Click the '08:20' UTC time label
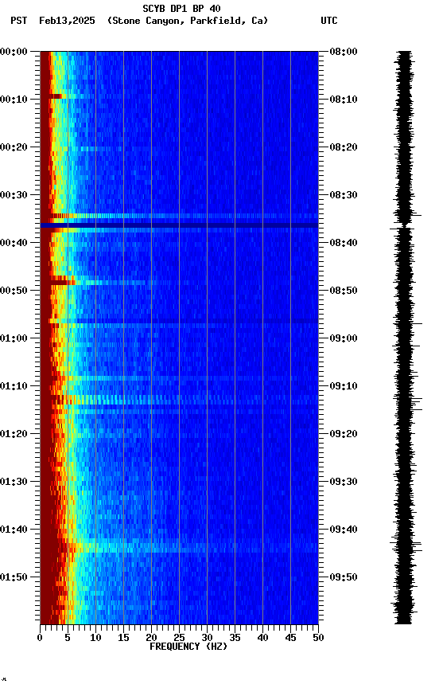439x688 pixels. pyautogui.click(x=344, y=147)
